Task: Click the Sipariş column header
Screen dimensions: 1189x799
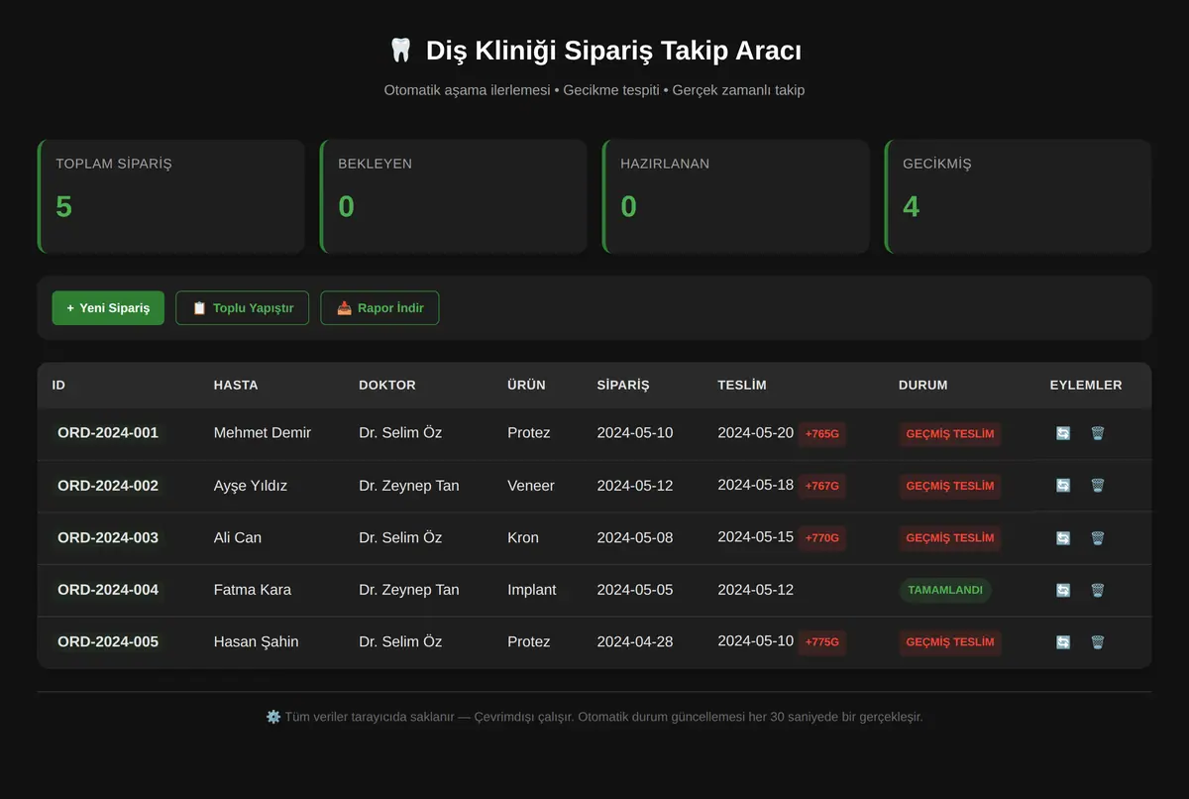Action: (x=623, y=385)
